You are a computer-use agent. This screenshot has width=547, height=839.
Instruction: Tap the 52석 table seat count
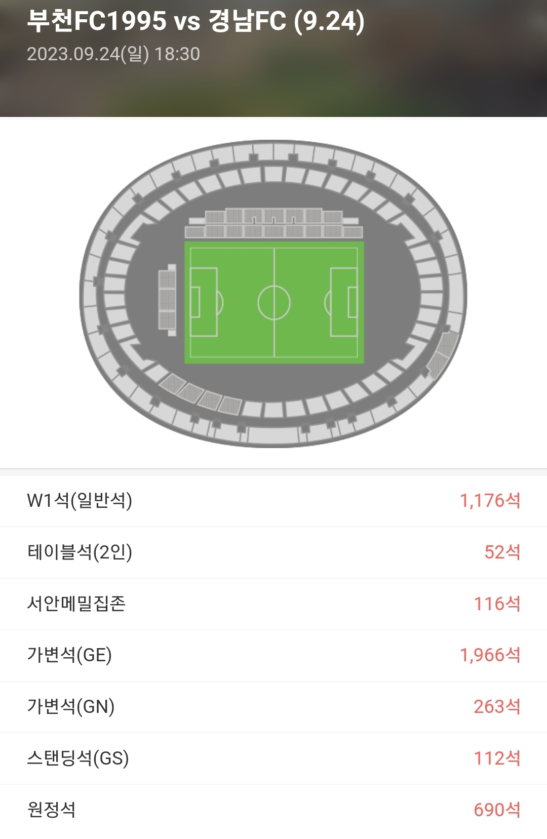click(x=502, y=552)
